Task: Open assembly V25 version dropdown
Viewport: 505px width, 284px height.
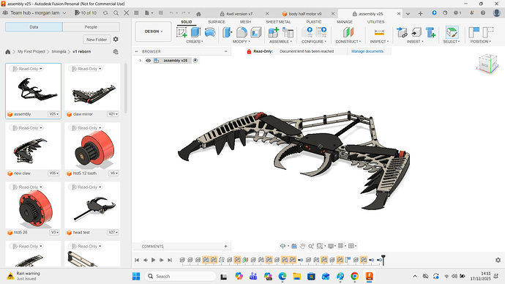Action: [x=53, y=114]
